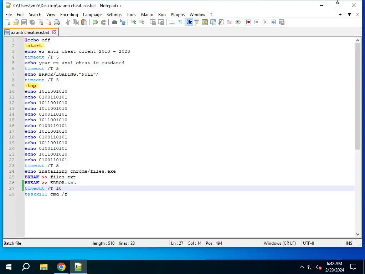Click the Playback macro icon
The width and height of the screenshot is (365, 274).
pos(265,22)
